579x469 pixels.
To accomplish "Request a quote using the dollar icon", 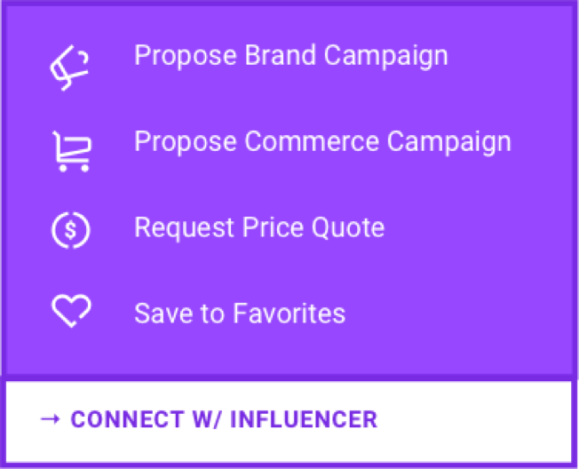I will pos(70,230).
